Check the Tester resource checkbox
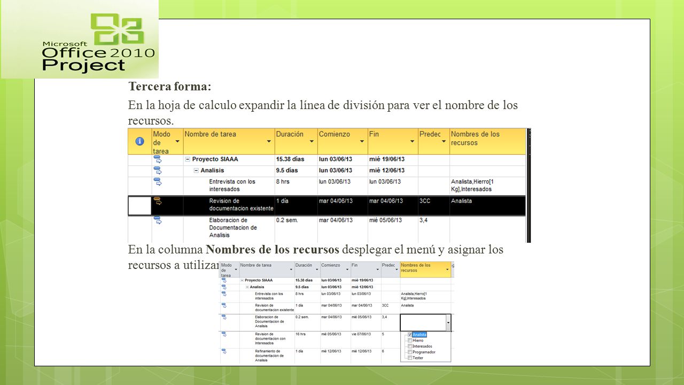 tap(410, 358)
